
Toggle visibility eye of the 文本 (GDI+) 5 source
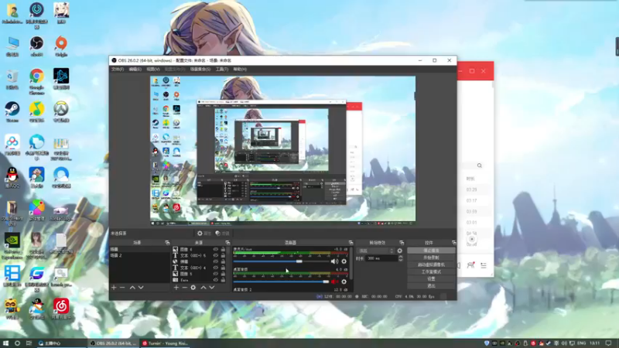point(216,256)
